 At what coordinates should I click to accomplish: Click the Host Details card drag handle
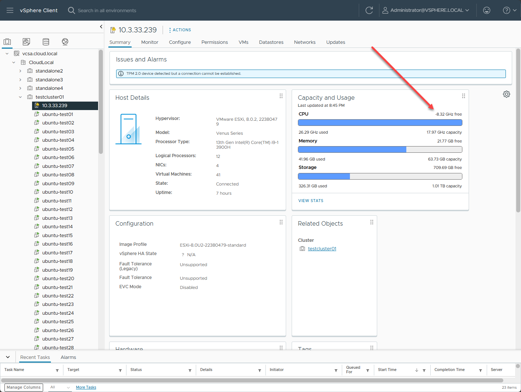tap(281, 96)
